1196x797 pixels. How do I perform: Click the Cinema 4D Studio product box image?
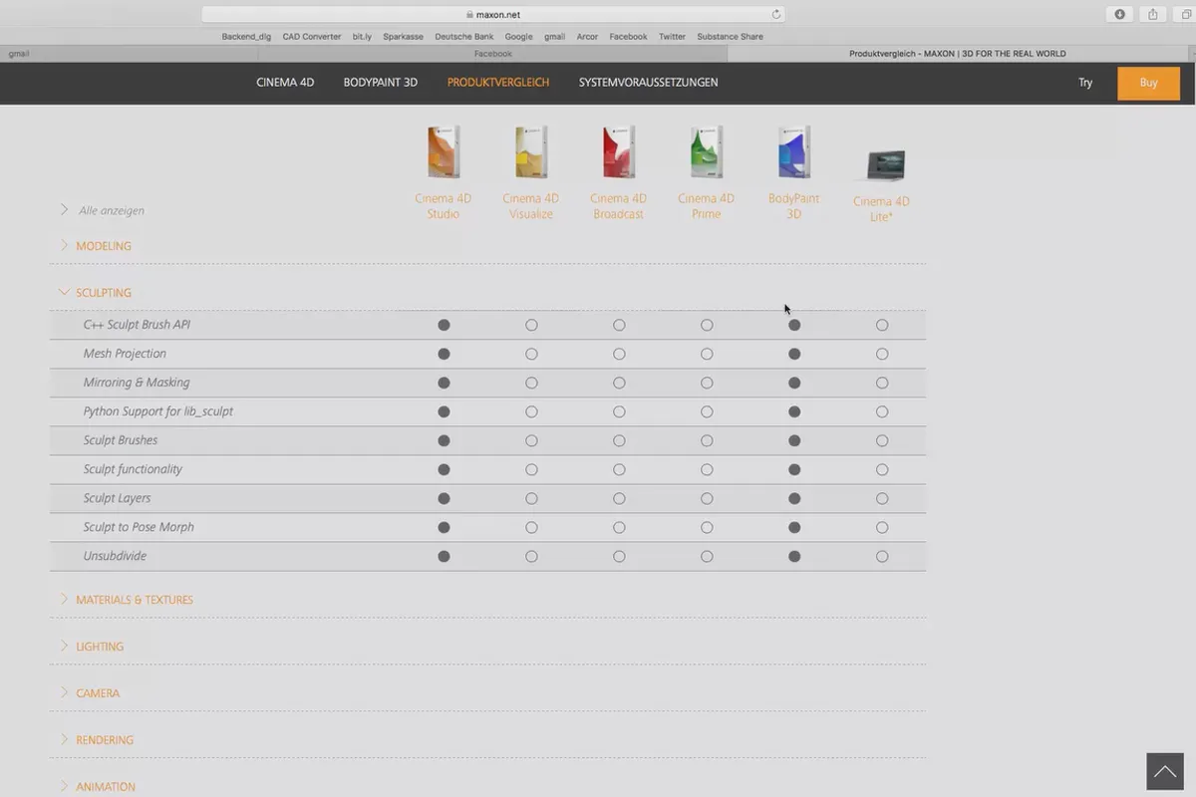(x=444, y=152)
